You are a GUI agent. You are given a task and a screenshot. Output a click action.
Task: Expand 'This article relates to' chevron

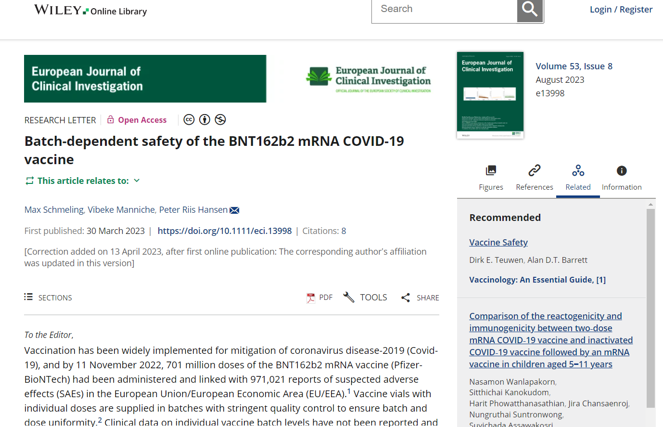click(x=137, y=181)
